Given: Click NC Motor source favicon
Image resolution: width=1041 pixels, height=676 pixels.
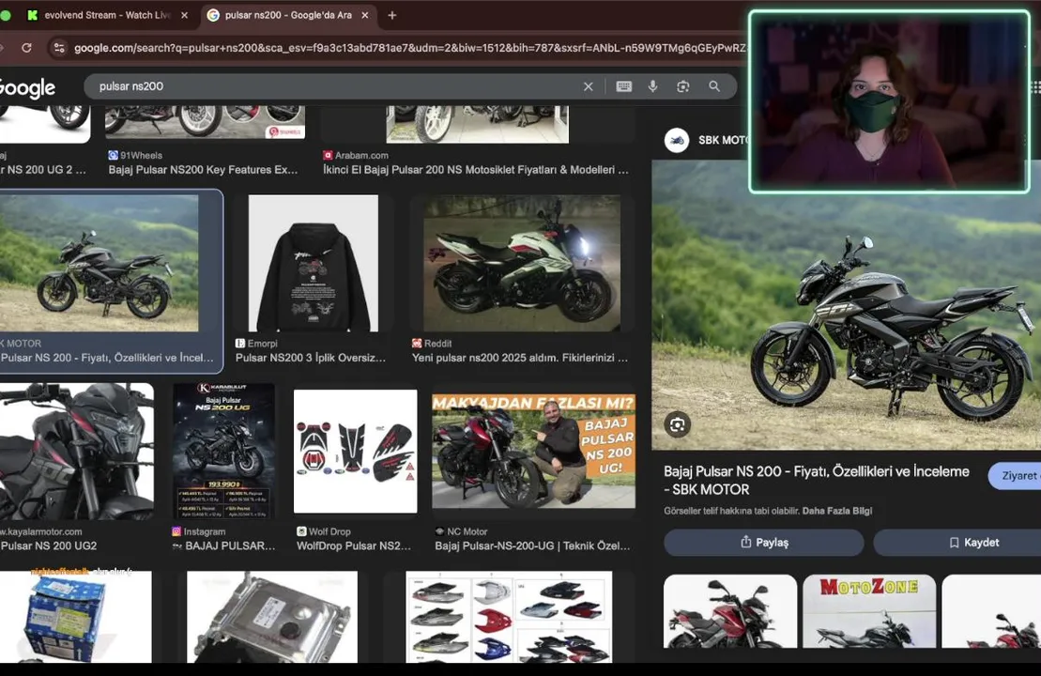Looking at the screenshot, I should [x=439, y=531].
